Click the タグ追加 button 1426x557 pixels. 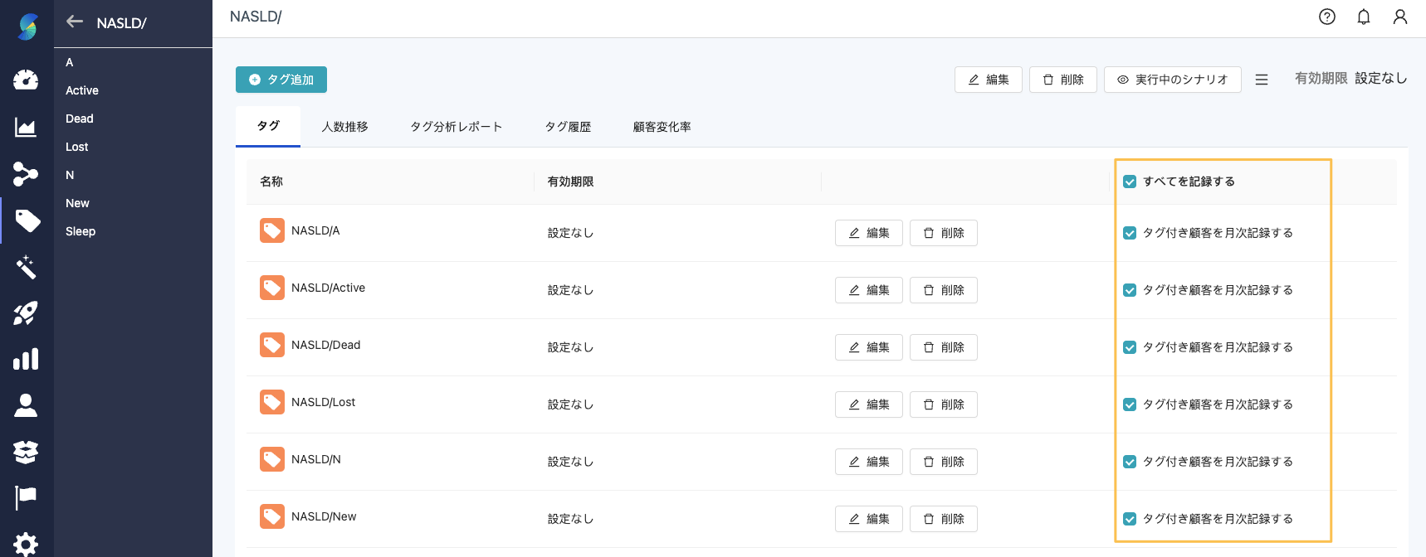tap(281, 80)
